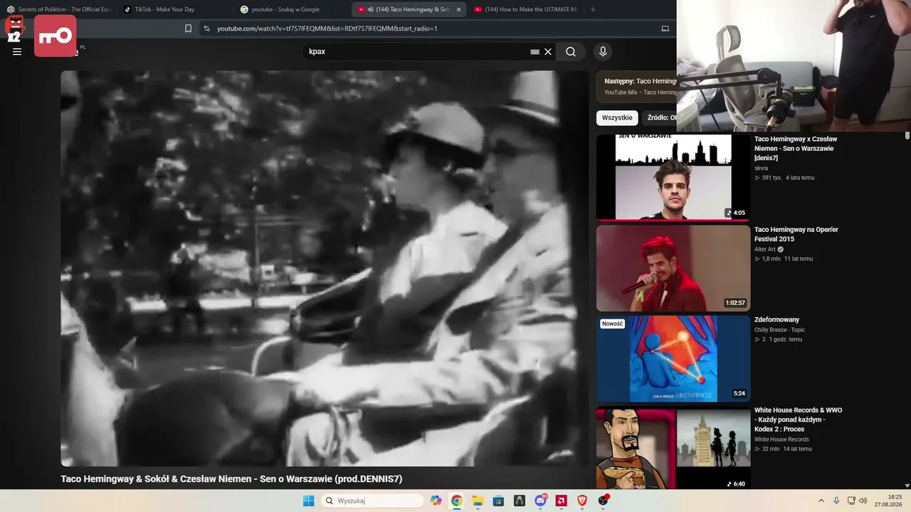The width and height of the screenshot is (911, 512).
Task: Mute the playing tab via speaker icon
Action: tap(371, 9)
